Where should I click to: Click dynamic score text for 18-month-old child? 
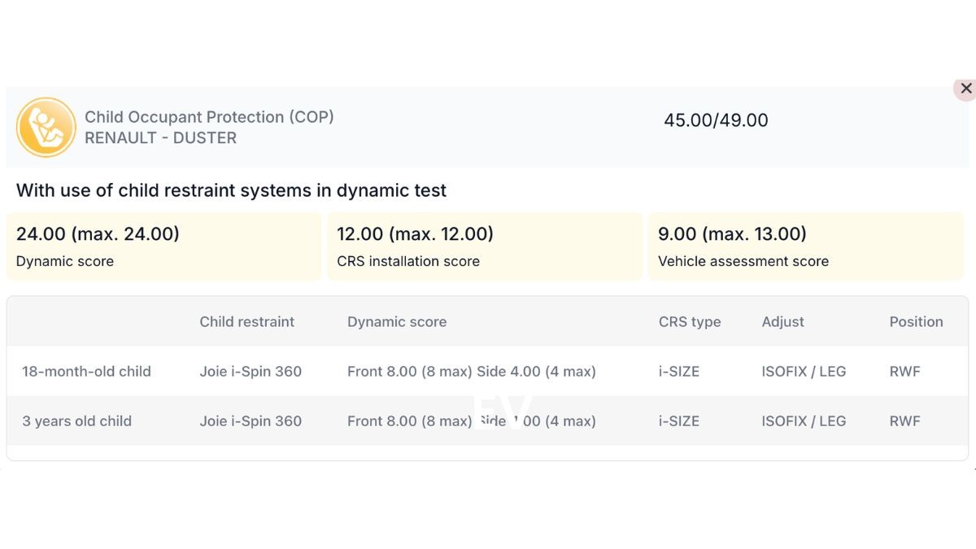click(472, 372)
